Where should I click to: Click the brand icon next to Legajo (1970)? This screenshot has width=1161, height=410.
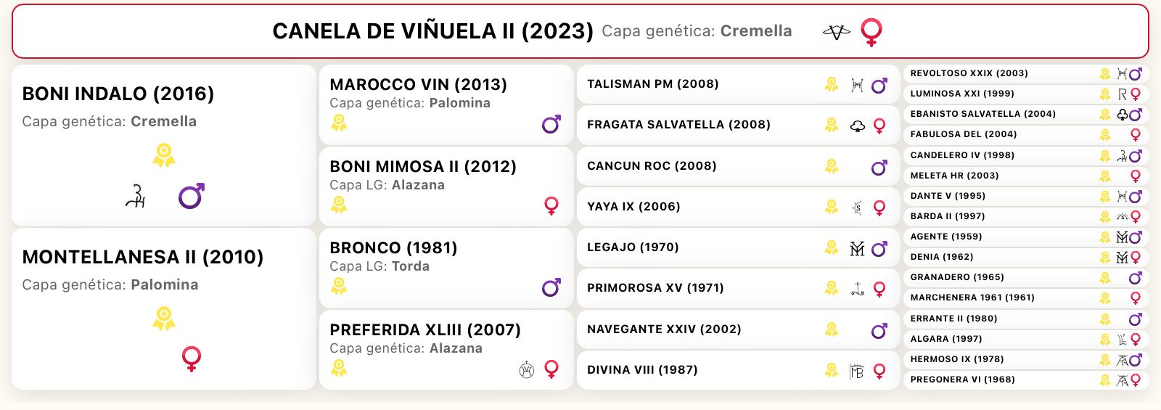click(x=857, y=248)
